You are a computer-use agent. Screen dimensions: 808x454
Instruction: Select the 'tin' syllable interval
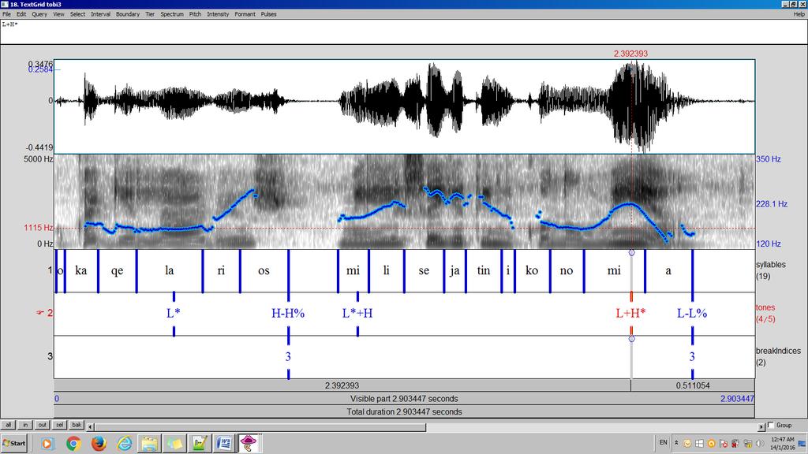(484, 271)
